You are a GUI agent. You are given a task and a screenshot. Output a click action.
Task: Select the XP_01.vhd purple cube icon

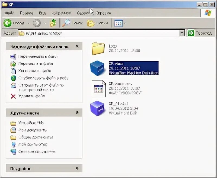click(x=97, y=108)
